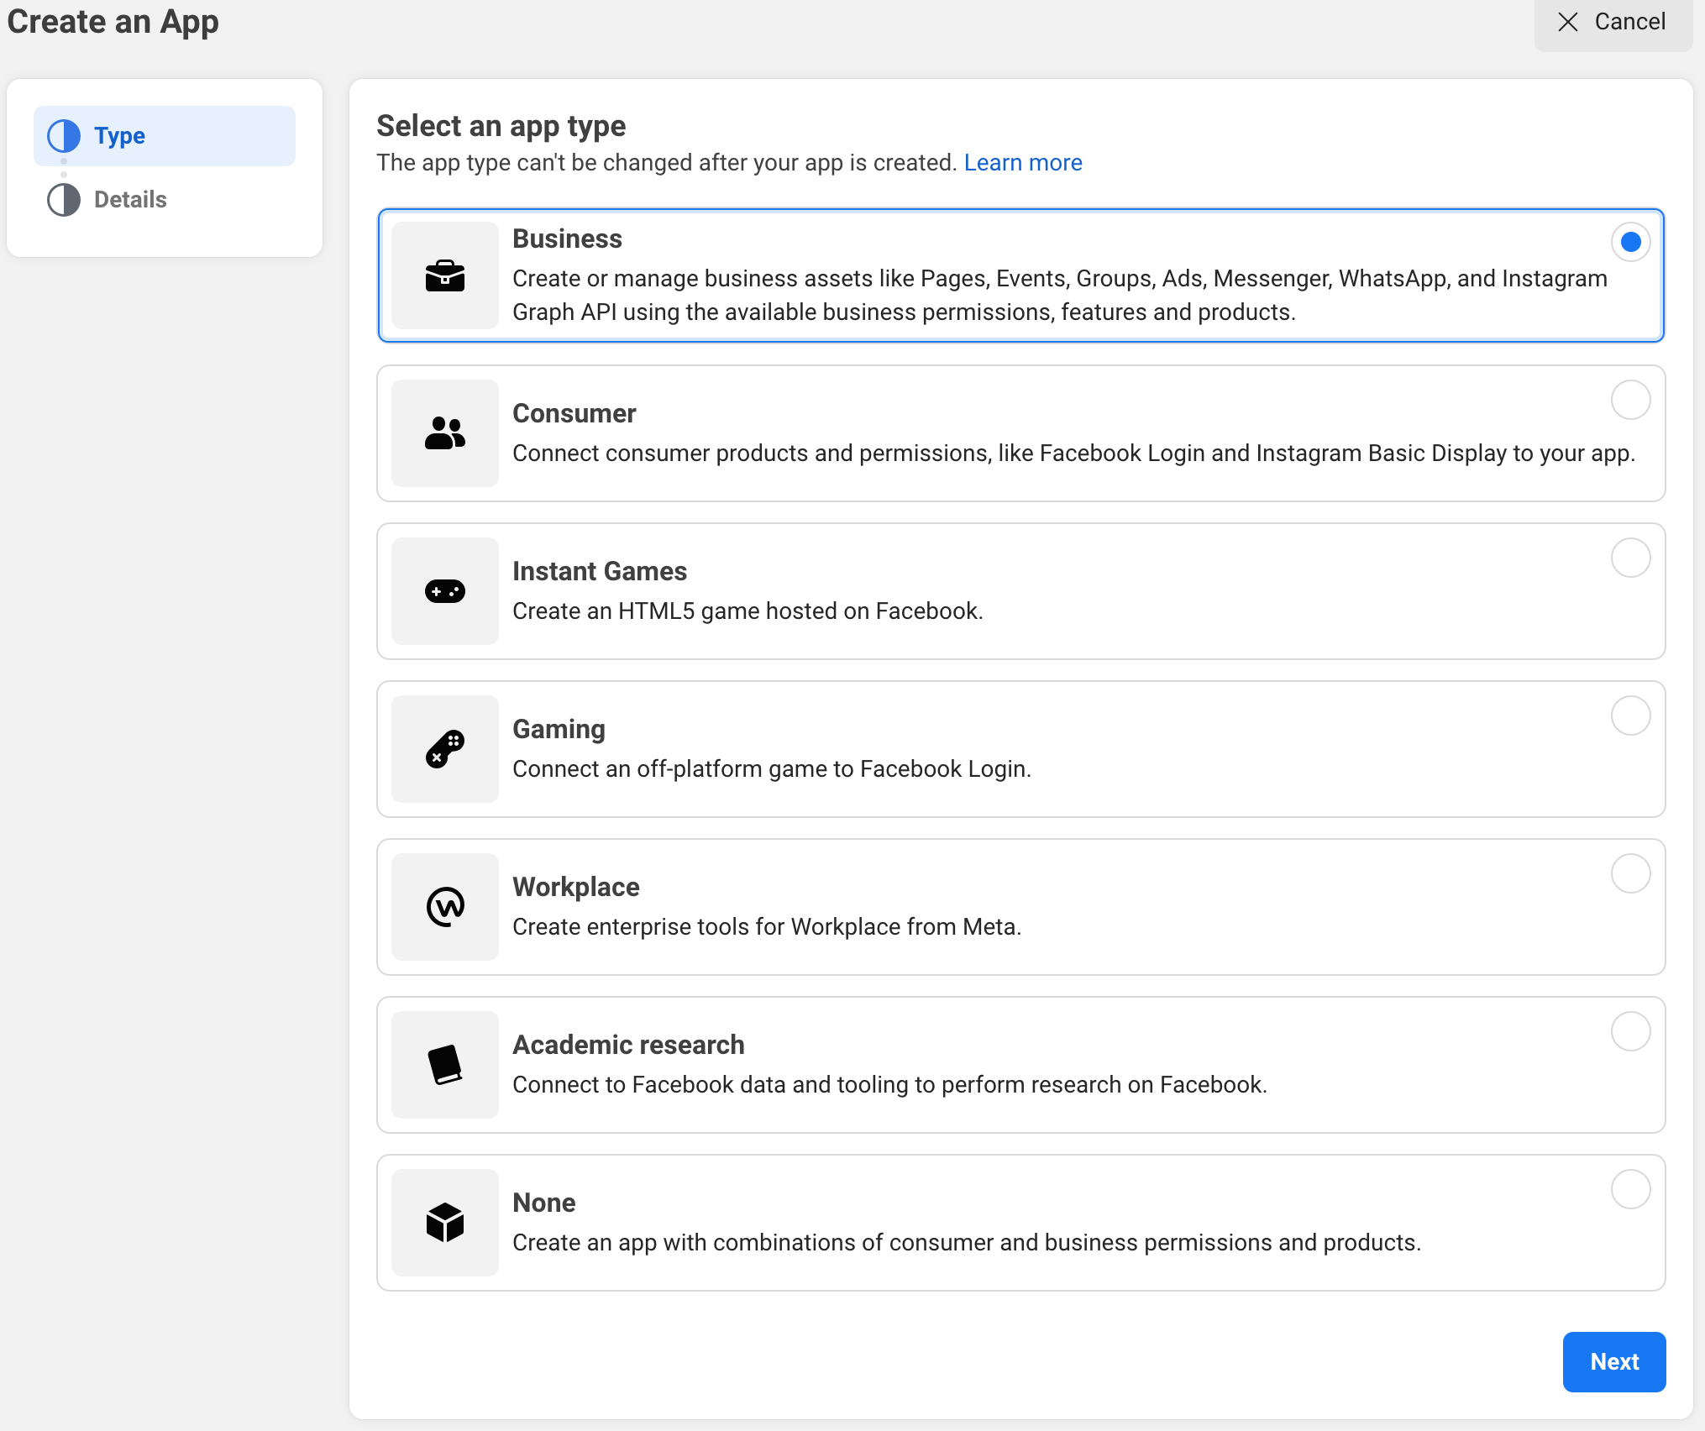Click the None cube icon
Viewport: 1705px width, 1431px height.
445,1223
